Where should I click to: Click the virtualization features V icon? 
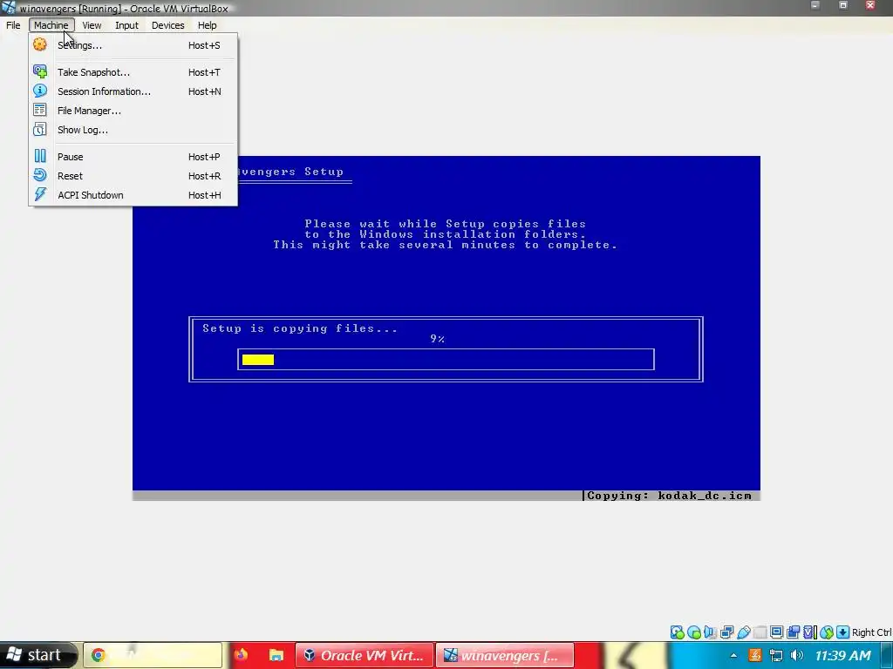pyautogui.click(x=810, y=632)
